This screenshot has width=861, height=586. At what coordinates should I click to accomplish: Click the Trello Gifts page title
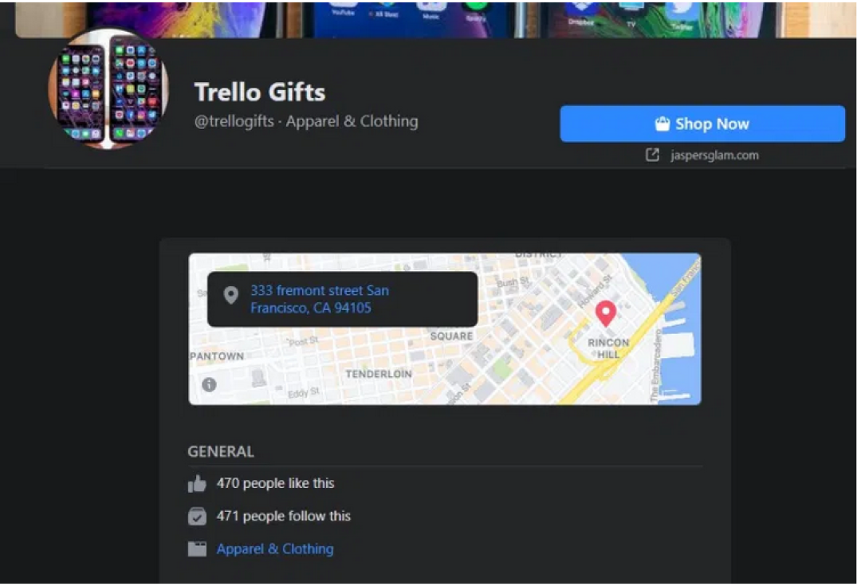click(260, 92)
